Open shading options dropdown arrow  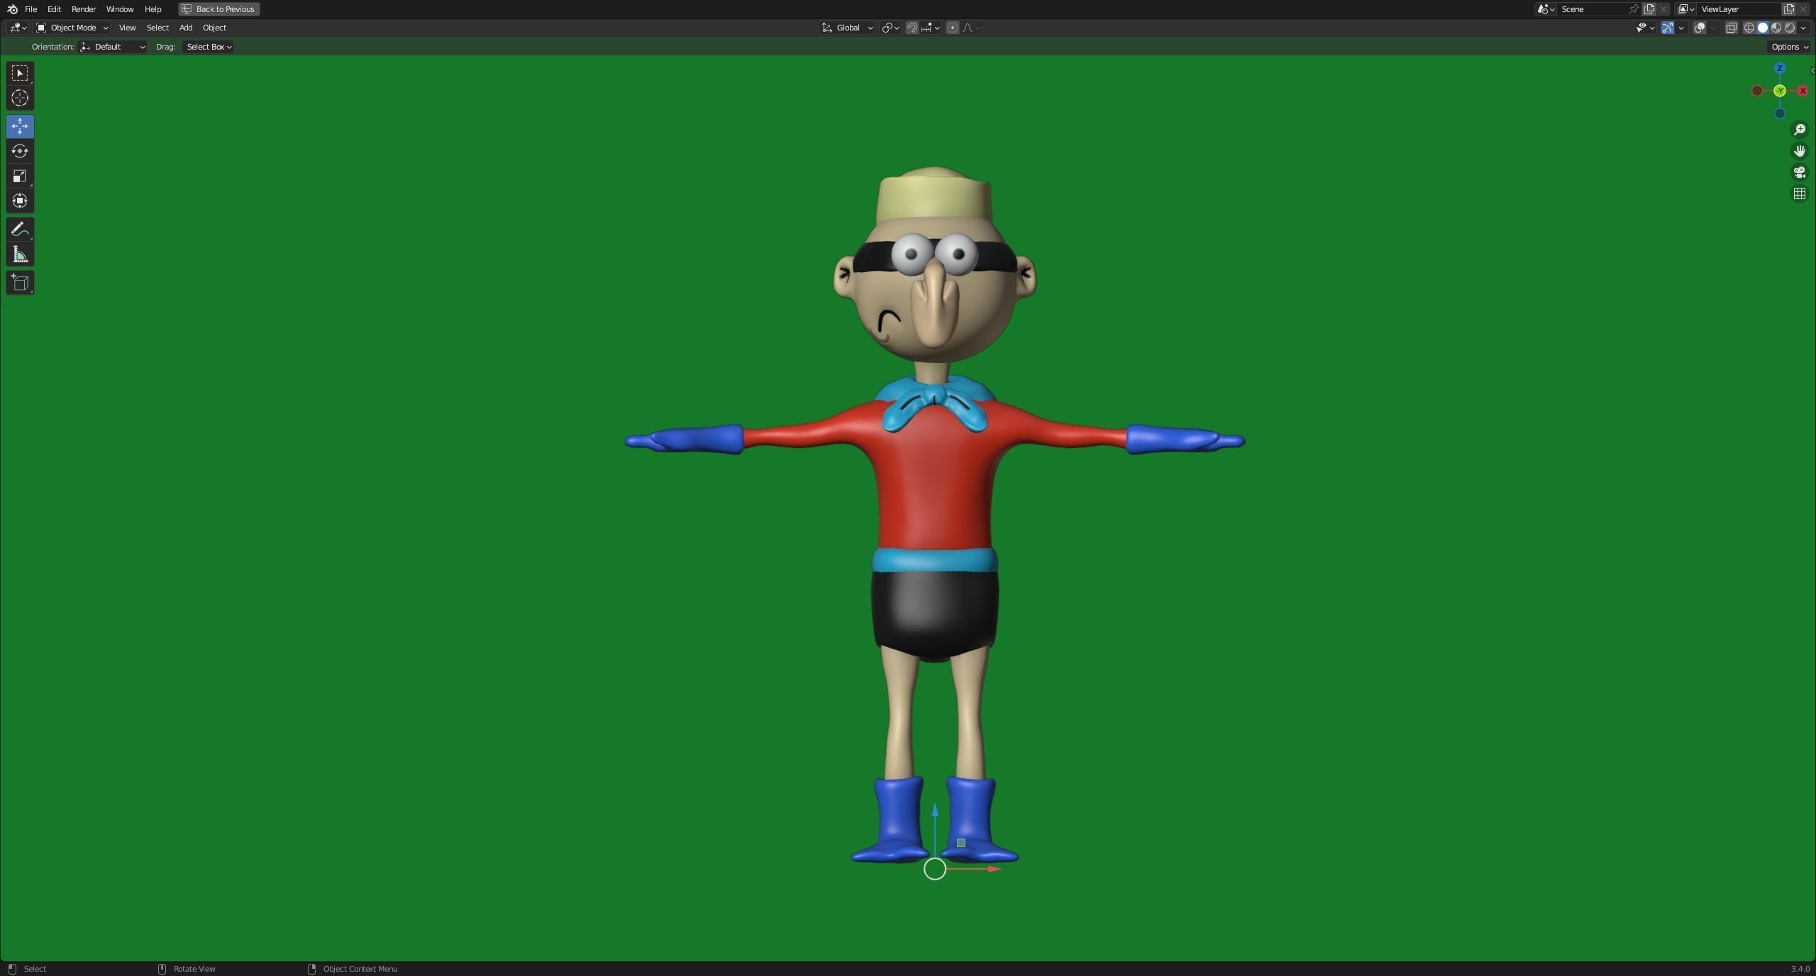click(1803, 28)
